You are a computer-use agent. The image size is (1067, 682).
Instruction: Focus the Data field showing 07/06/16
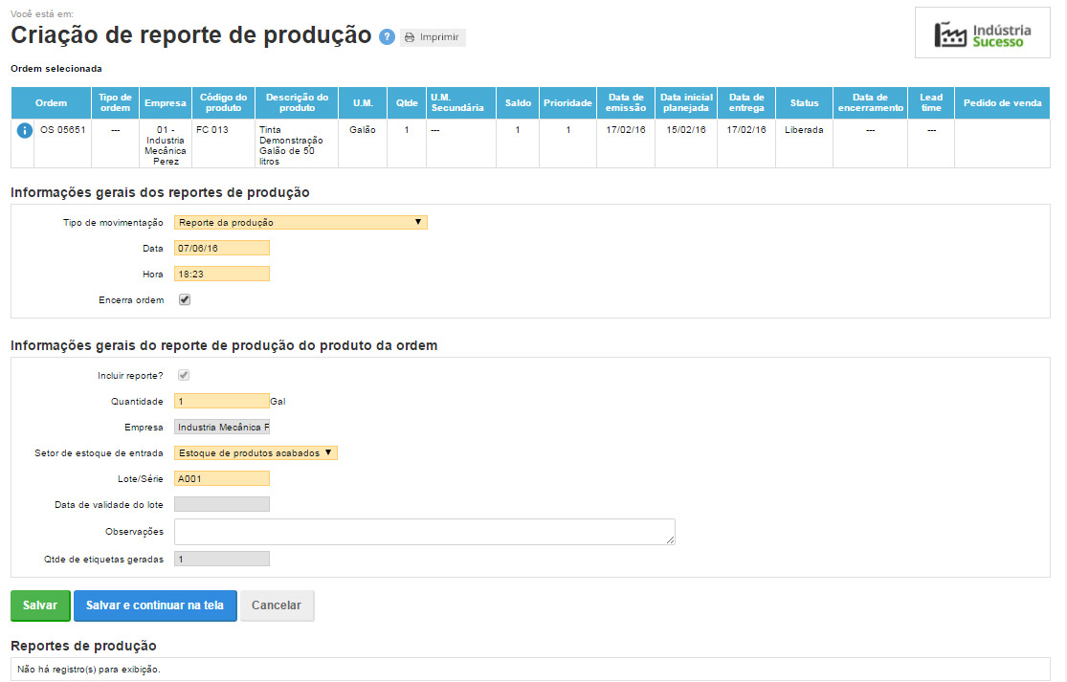[222, 248]
